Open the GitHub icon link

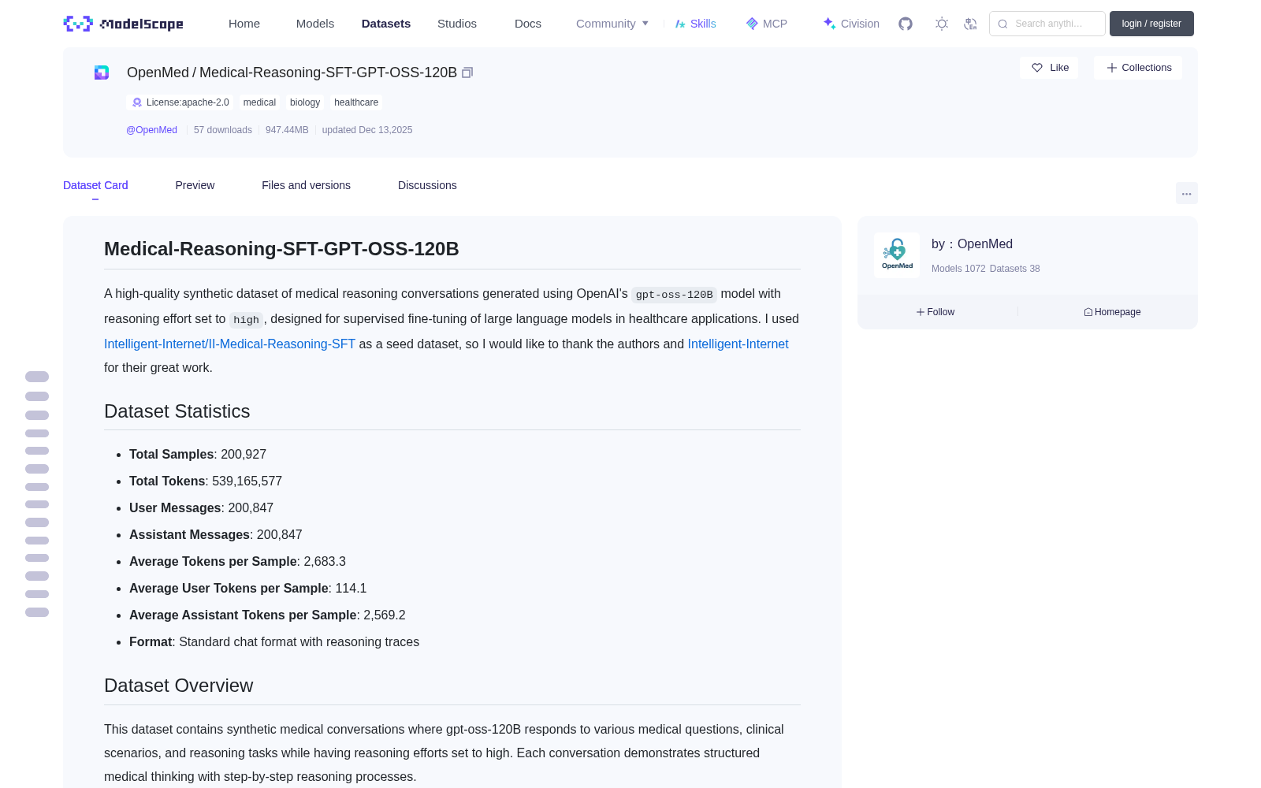906,24
